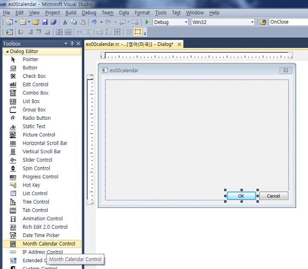Click the Redo arrow icon
This screenshot has width=308, height=269.
108,22
